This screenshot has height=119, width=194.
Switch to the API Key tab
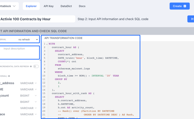(48, 6)
